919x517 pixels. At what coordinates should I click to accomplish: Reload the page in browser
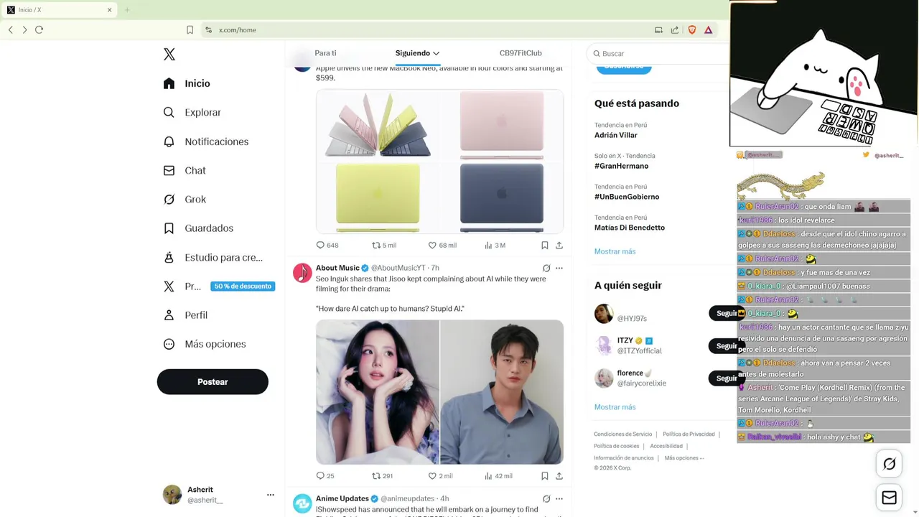(x=39, y=29)
